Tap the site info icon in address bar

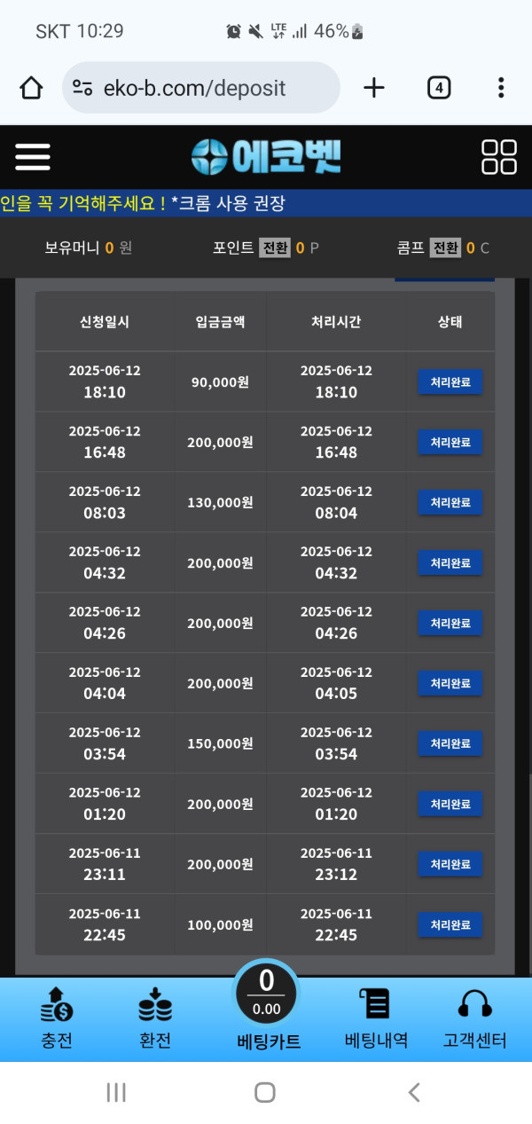click(x=82, y=88)
